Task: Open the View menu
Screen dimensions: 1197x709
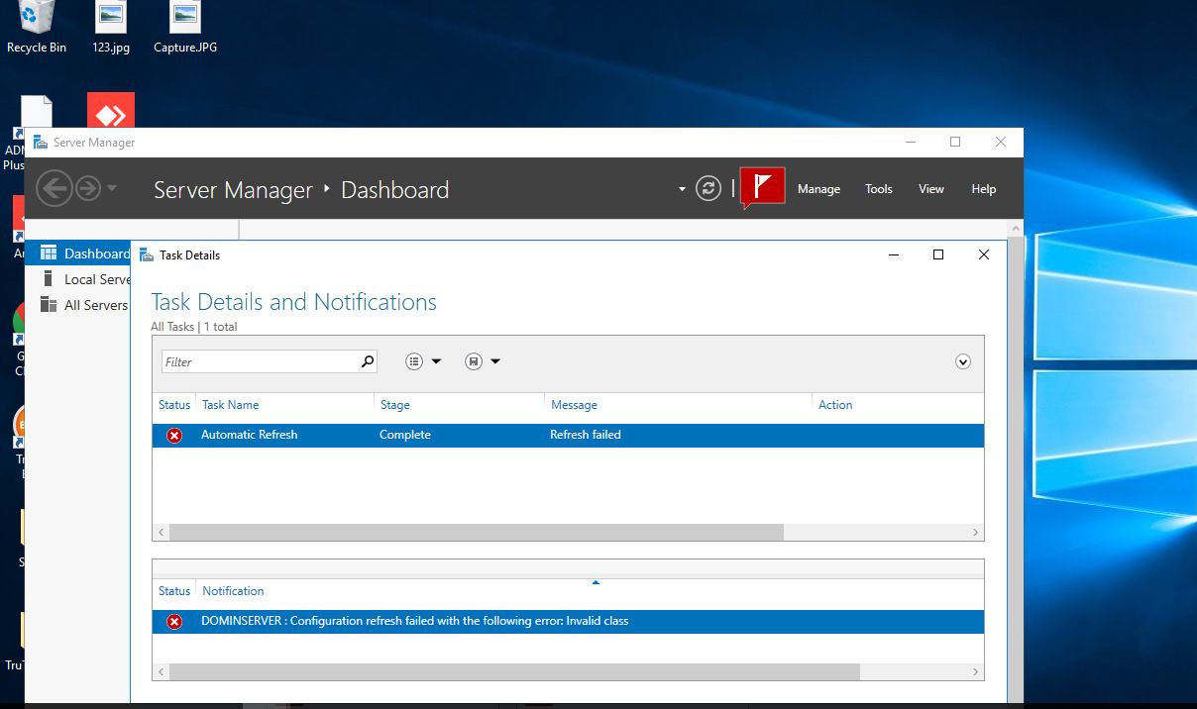Action: point(930,188)
